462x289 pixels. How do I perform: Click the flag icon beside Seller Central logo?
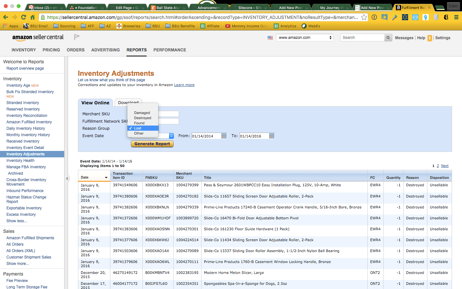pos(77,37)
